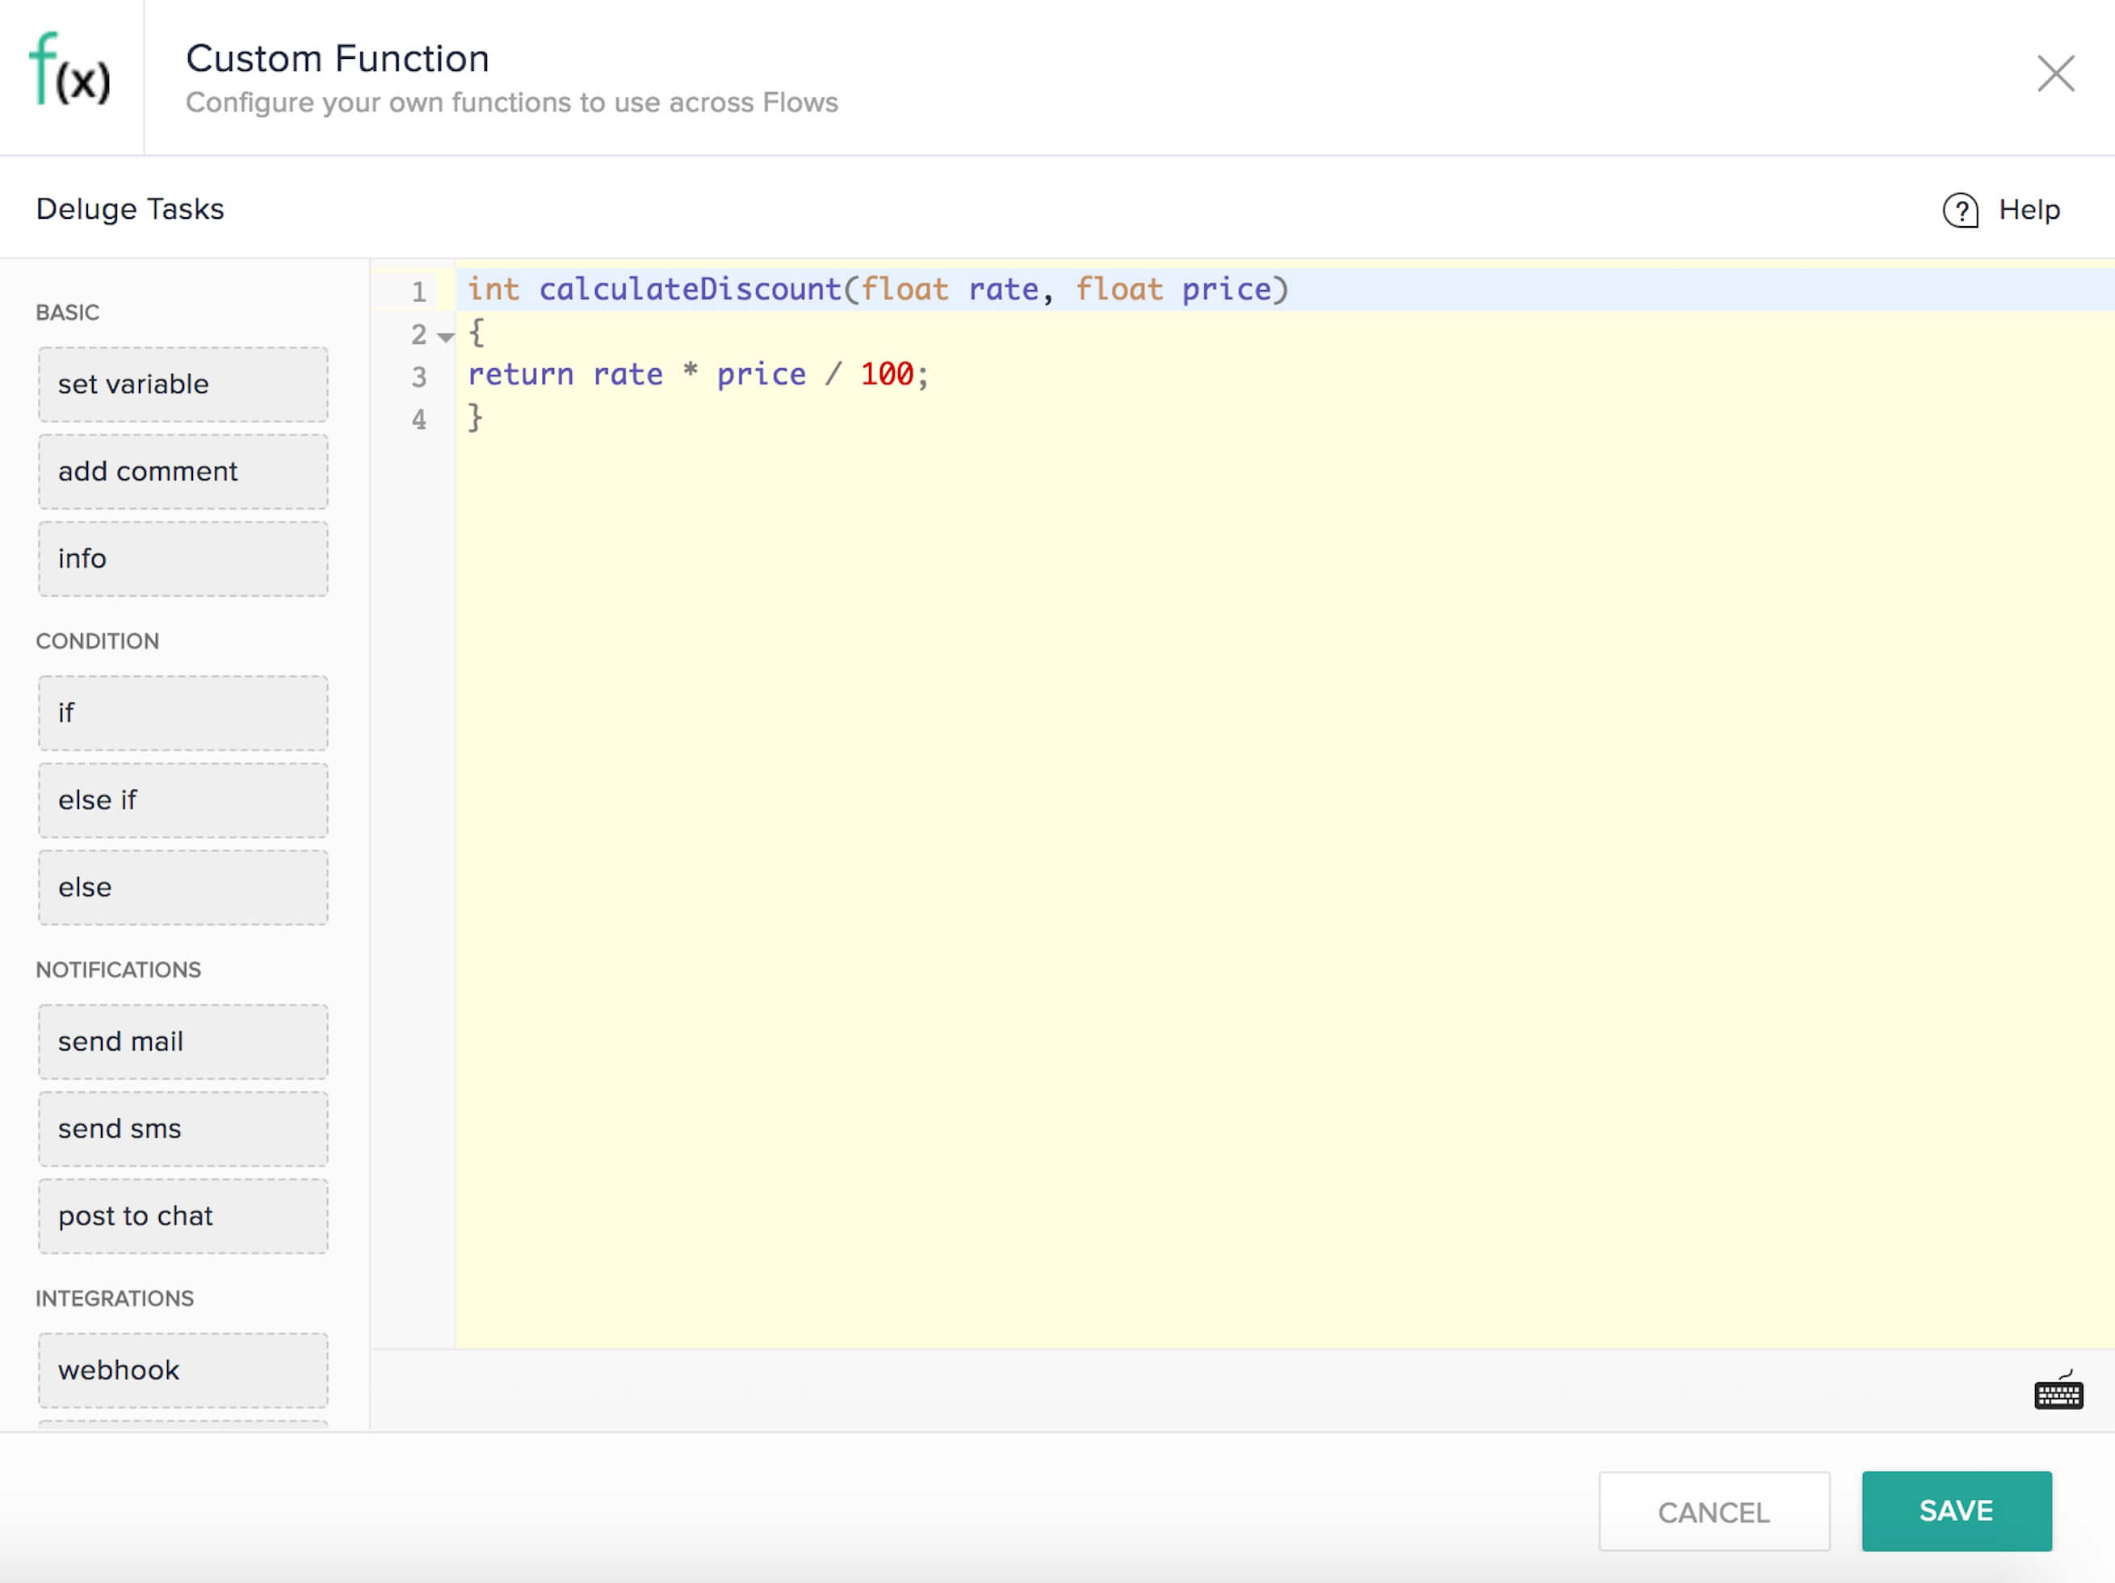This screenshot has width=2115, height=1583.
Task: Insert an "else if" condition
Action: coord(182,800)
